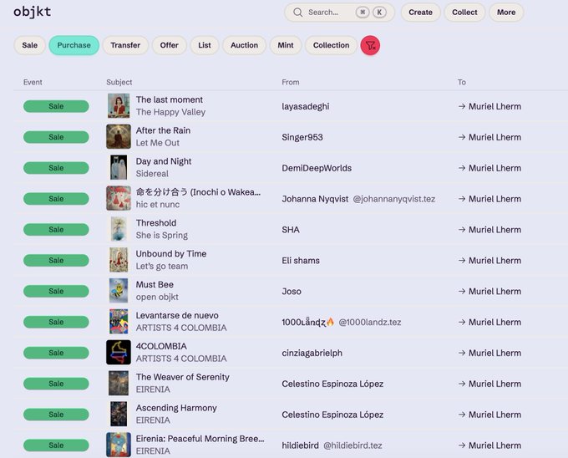
Task: Open The Weaver of Serenity thumbnail
Action: [x=119, y=383]
